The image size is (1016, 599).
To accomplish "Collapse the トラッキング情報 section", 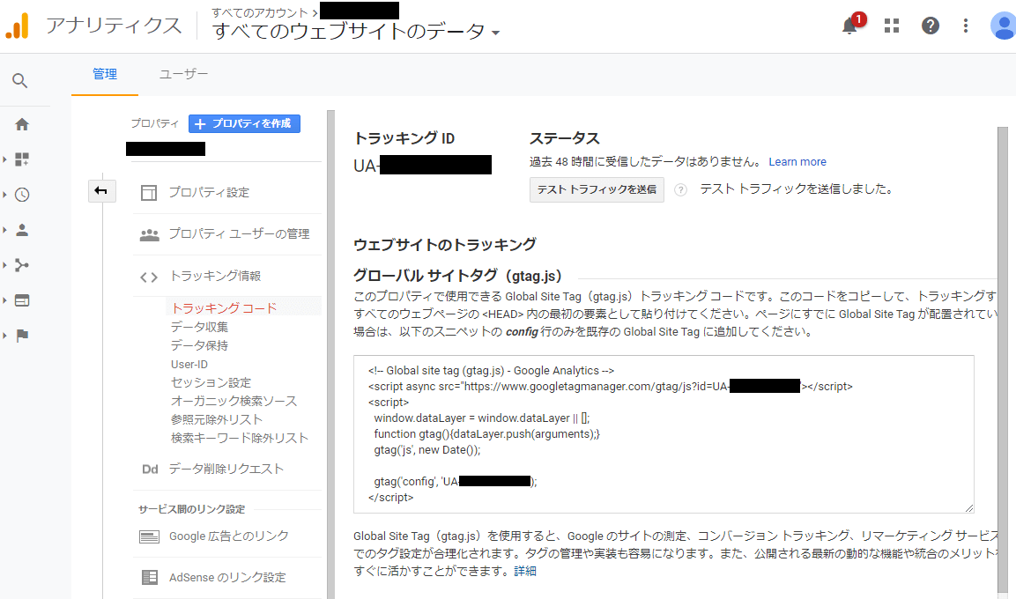I will [x=215, y=276].
